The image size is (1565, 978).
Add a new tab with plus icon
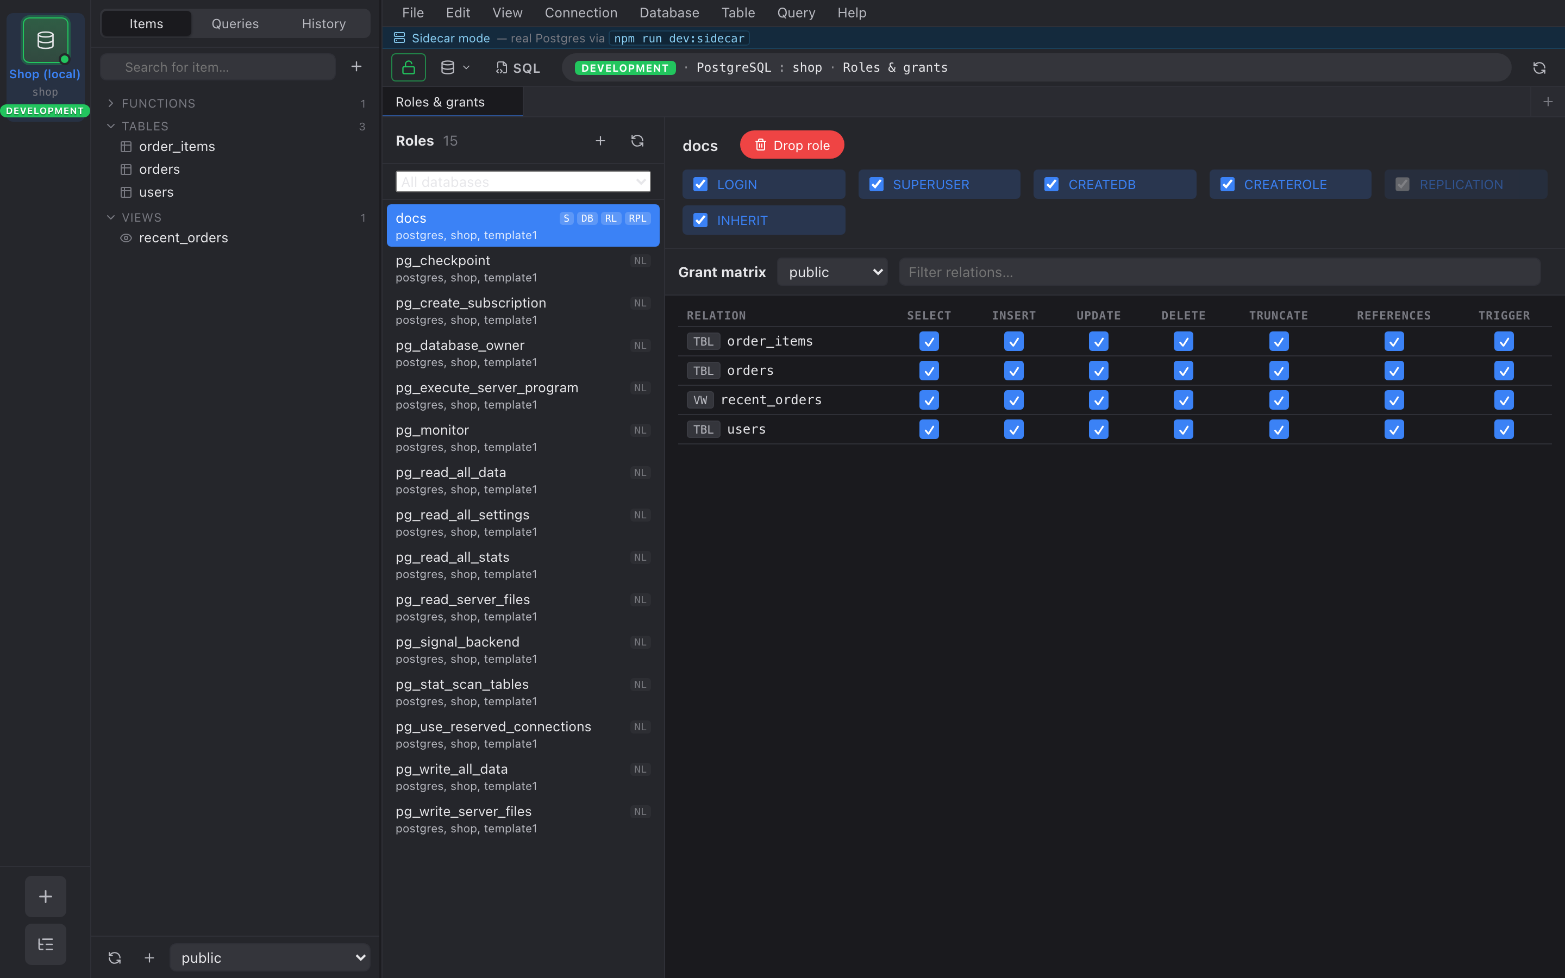(x=1548, y=102)
